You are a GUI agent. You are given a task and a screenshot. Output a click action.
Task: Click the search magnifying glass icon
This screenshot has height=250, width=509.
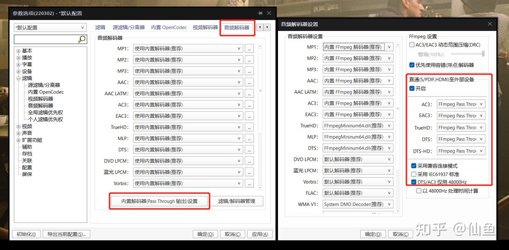tap(81, 39)
